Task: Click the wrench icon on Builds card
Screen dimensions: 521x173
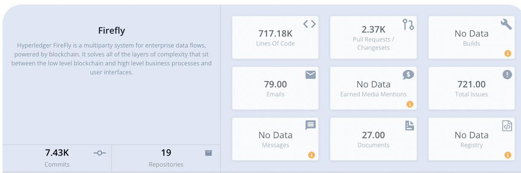Action: 506,24
